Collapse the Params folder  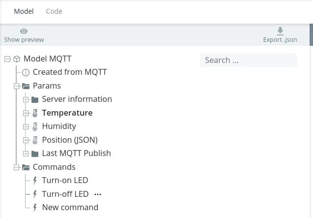pos(17,86)
